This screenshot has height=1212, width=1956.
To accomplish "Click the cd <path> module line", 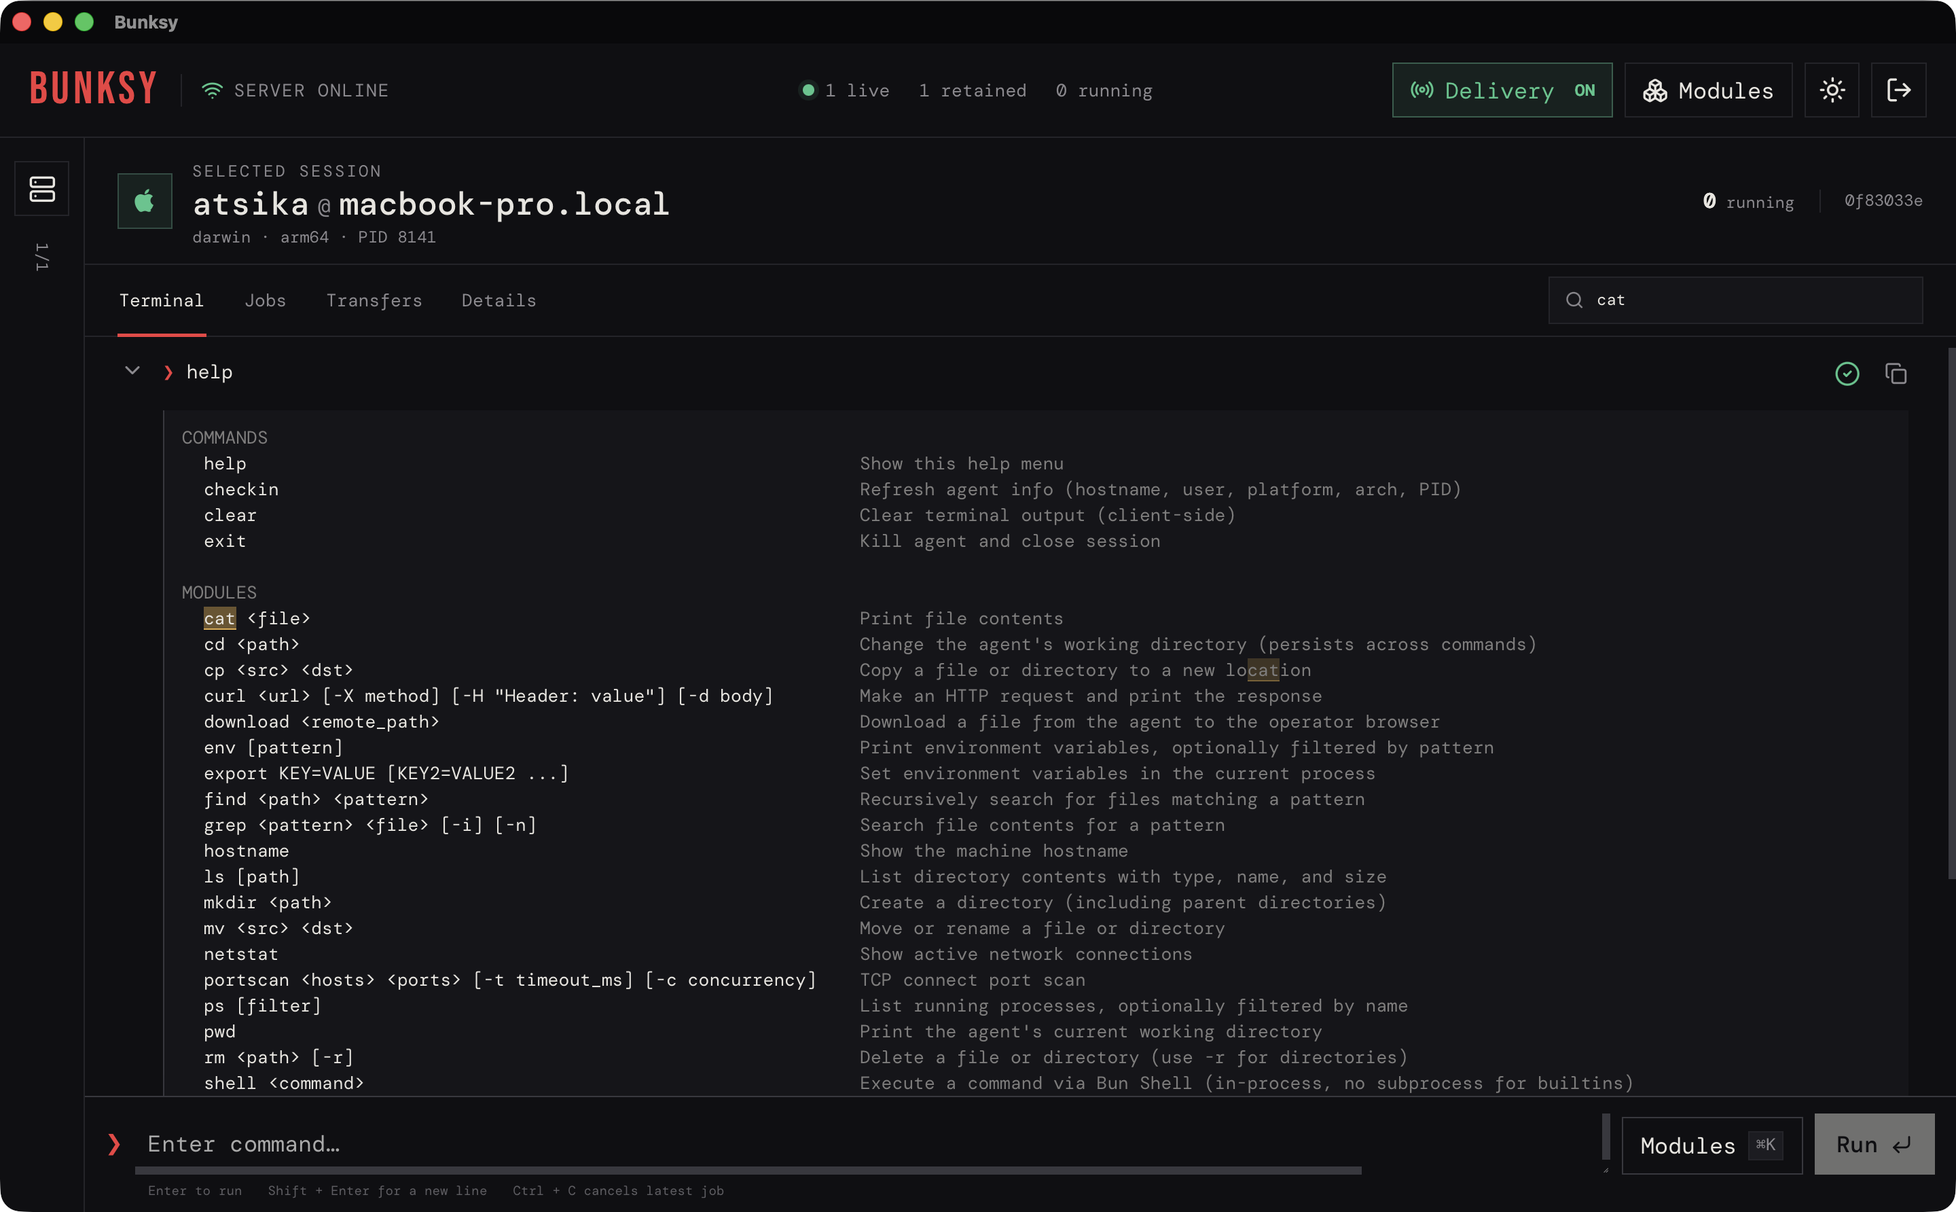I will pos(251,645).
